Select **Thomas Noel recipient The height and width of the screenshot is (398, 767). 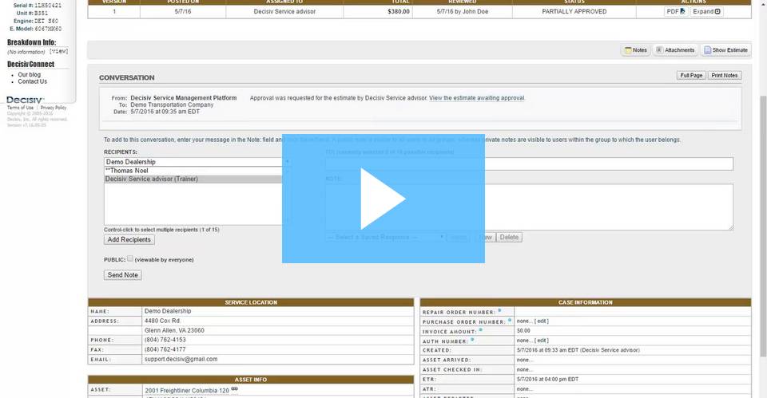[193, 171]
